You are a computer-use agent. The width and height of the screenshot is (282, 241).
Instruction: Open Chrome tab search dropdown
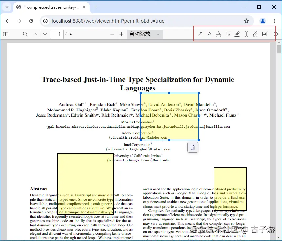click(7, 7)
